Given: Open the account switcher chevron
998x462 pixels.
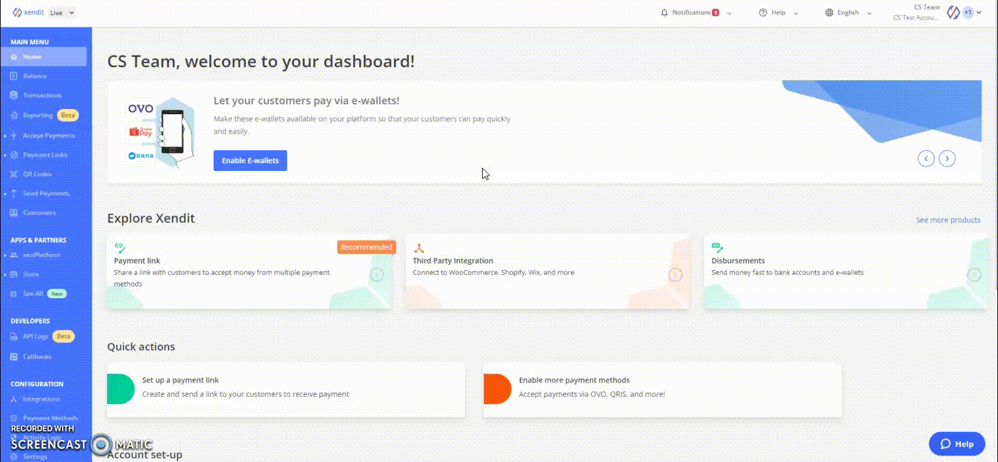Looking at the screenshot, I should pyautogui.click(x=978, y=13).
